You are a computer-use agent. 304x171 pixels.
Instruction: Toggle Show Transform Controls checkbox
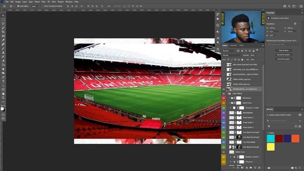pyautogui.click(x=43, y=6)
